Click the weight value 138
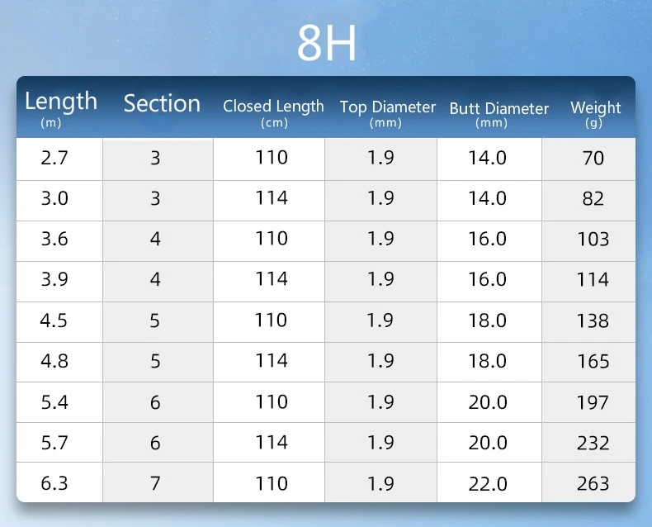Screen dimensions: 652x527 593,320
